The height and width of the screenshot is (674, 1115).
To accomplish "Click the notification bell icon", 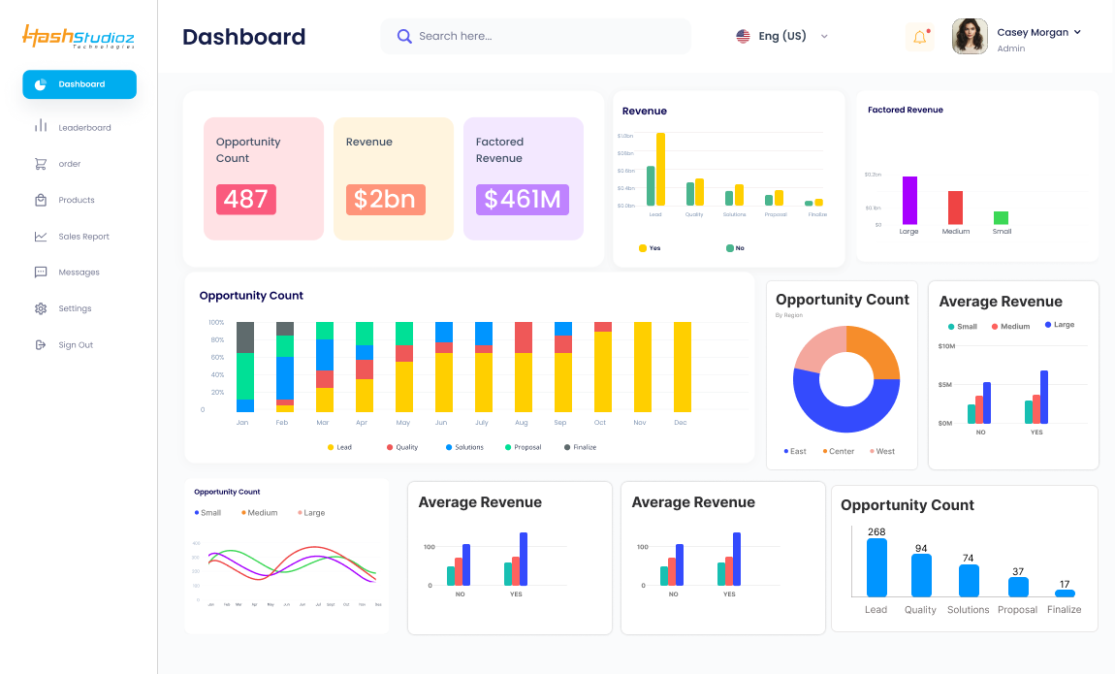I will 919,35.
